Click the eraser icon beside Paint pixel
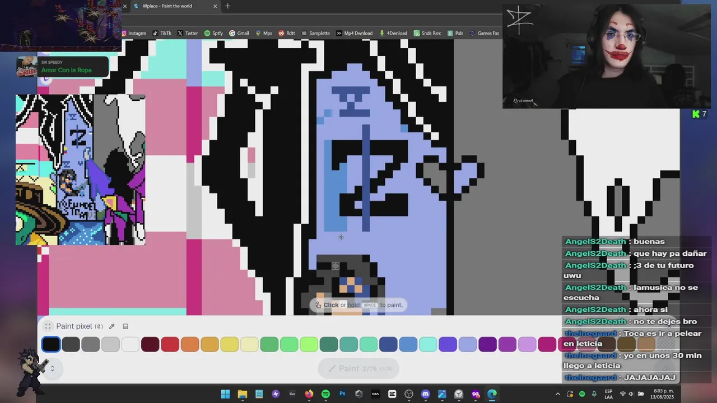 (125, 326)
